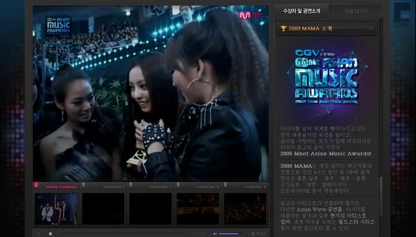
Task: Click the Asian Music Awards logo overlay in video
Action: pyautogui.click(x=58, y=25)
